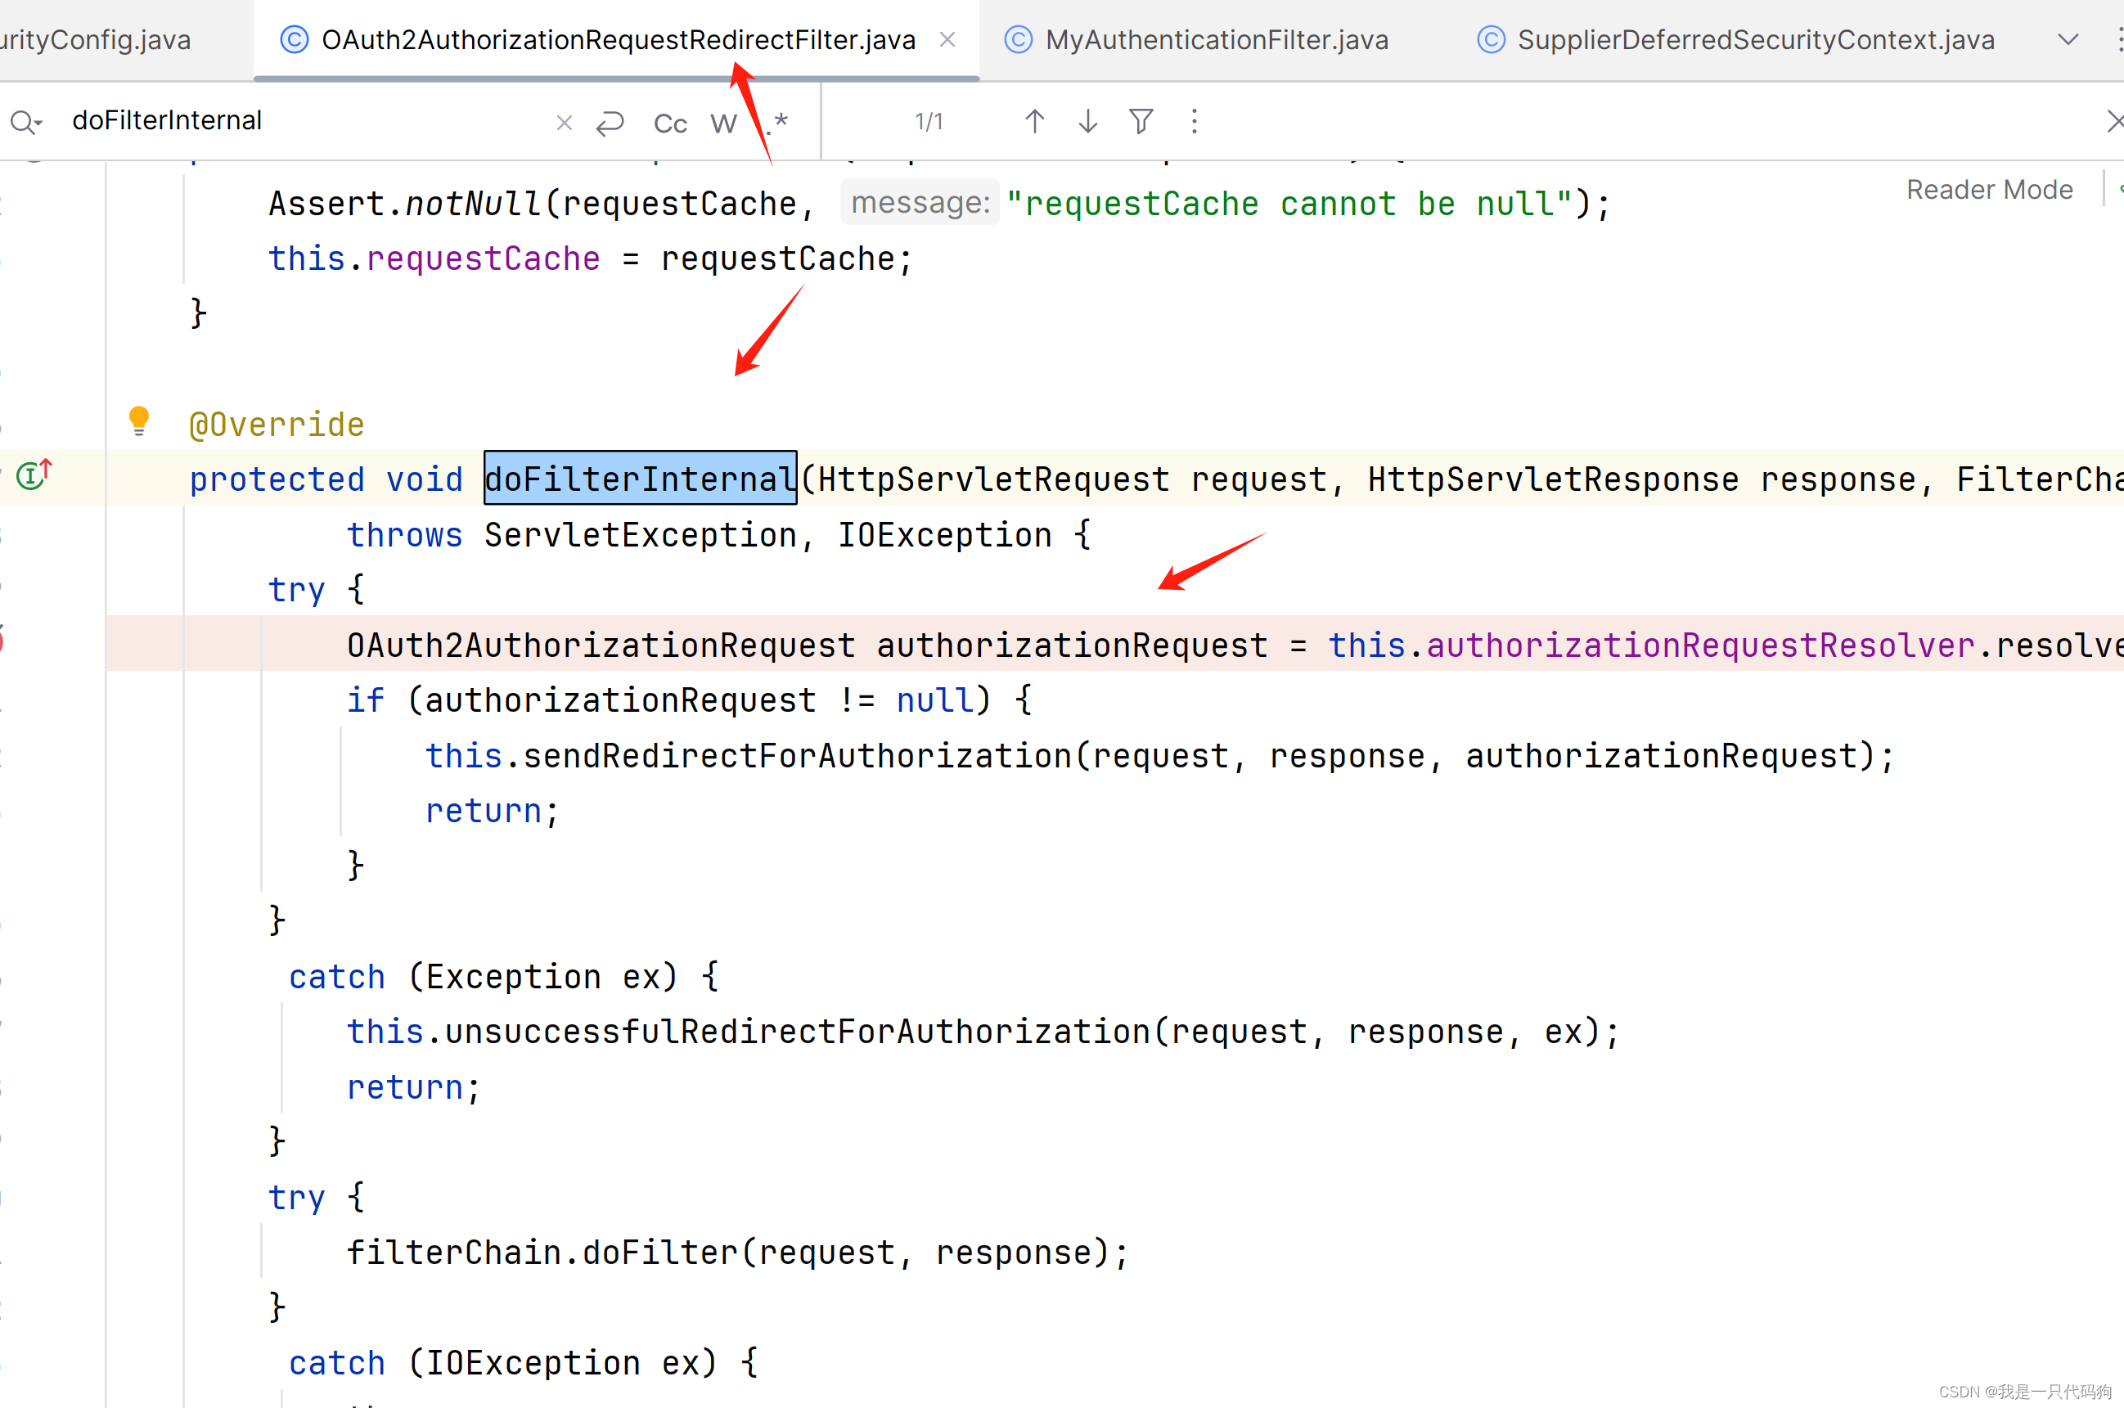Viewport: 2124px width, 1408px height.
Task: Close the OAuth2AuthorizationRequestRedirectFilter.java tab
Action: coord(947,39)
